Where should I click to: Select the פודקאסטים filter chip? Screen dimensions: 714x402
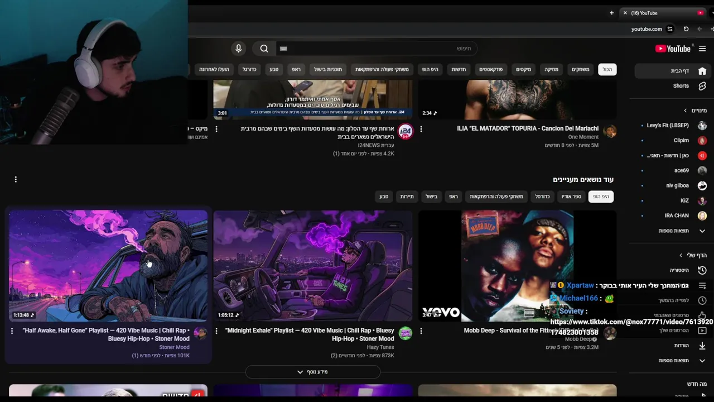click(x=491, y=69)
